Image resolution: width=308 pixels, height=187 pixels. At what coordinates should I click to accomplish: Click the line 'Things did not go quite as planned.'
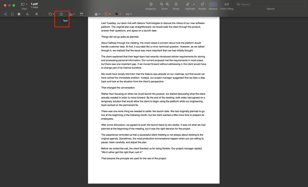[120, 37]
